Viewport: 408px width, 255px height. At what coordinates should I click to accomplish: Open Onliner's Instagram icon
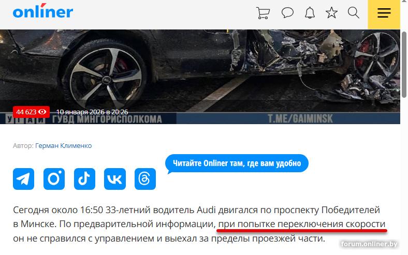point(54,179)
